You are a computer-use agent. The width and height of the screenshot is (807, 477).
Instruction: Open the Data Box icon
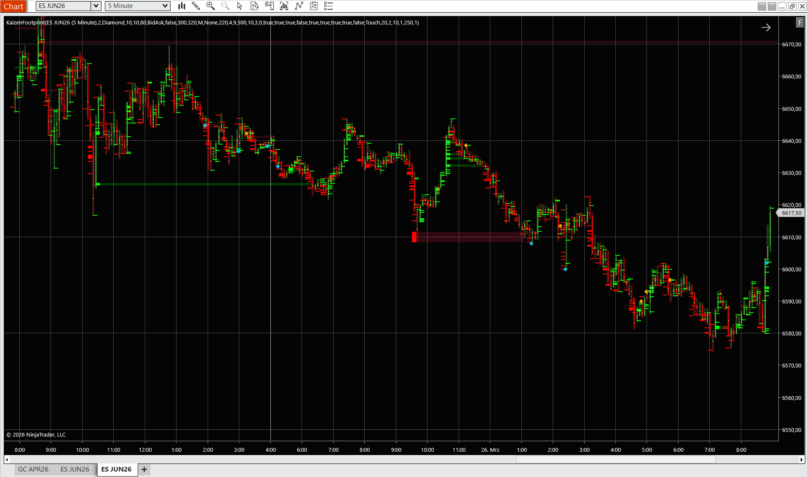pyautogui.click(x=254, y=6)
